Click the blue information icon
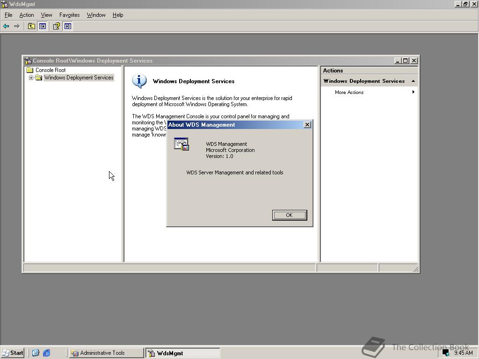The image size is (479, 359). coord(139,81)
